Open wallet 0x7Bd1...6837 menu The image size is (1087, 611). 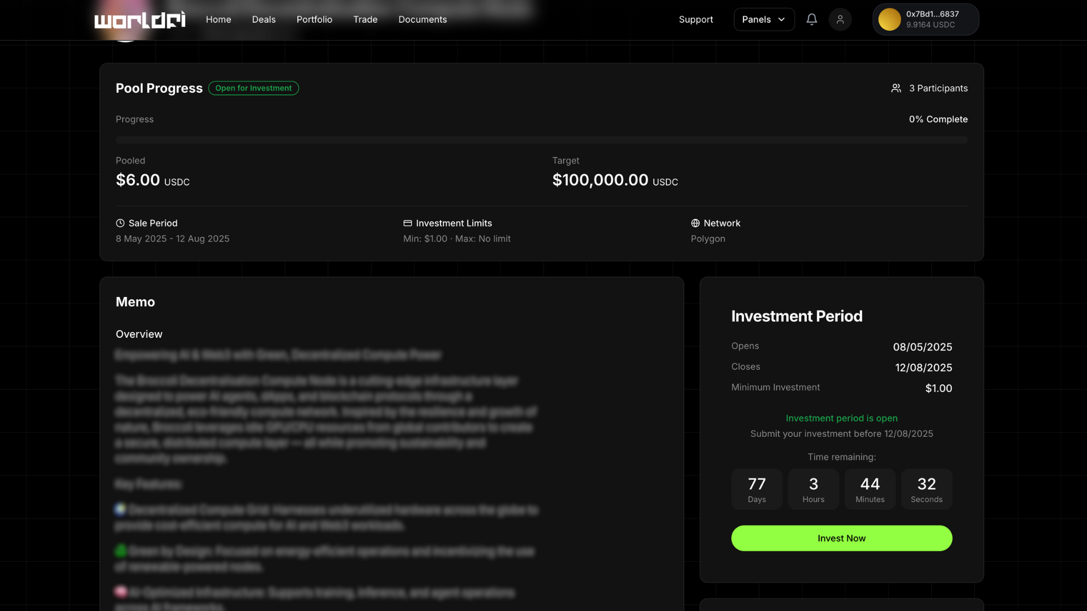coord(932,19)
